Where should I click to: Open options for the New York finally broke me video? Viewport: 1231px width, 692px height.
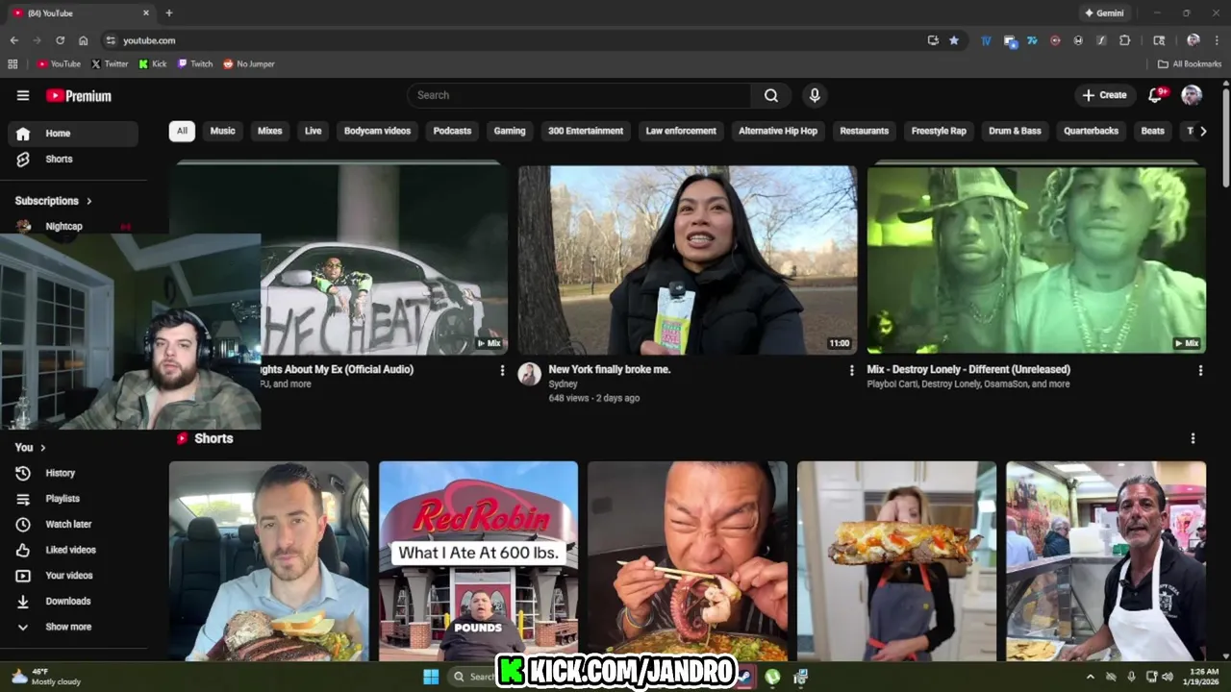tap(851, 370)
